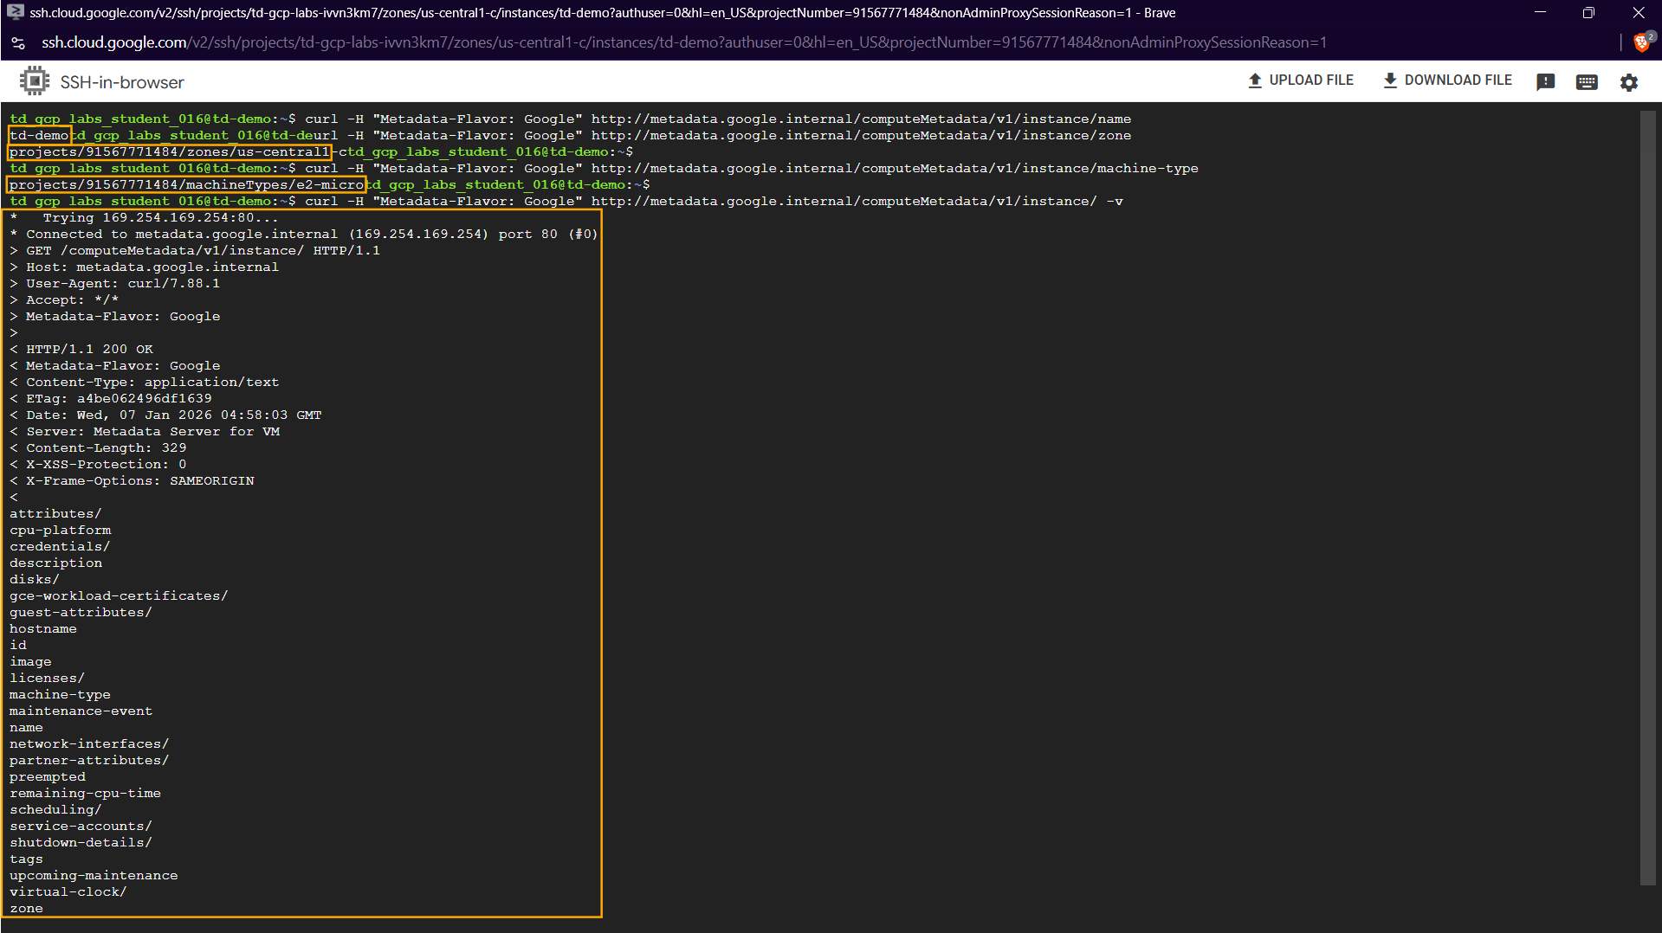Send feedback using the report icon
This screenshot has width=1662, height=933.
[1546, 81]
